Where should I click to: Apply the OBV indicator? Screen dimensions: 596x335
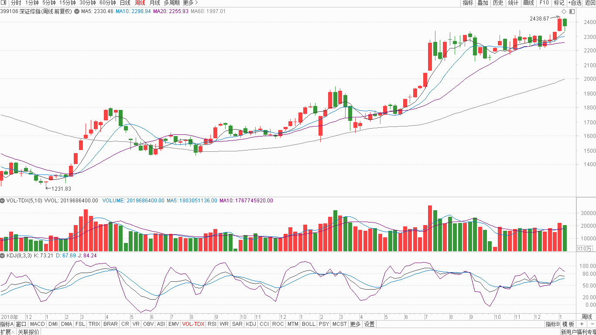148,324
